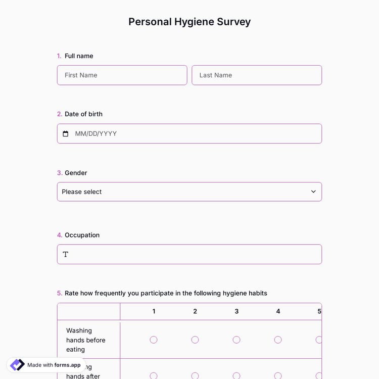The image size is (379, 379).
Task: Select rating 5 for washing hands before eating
Action: pos(319,340)
